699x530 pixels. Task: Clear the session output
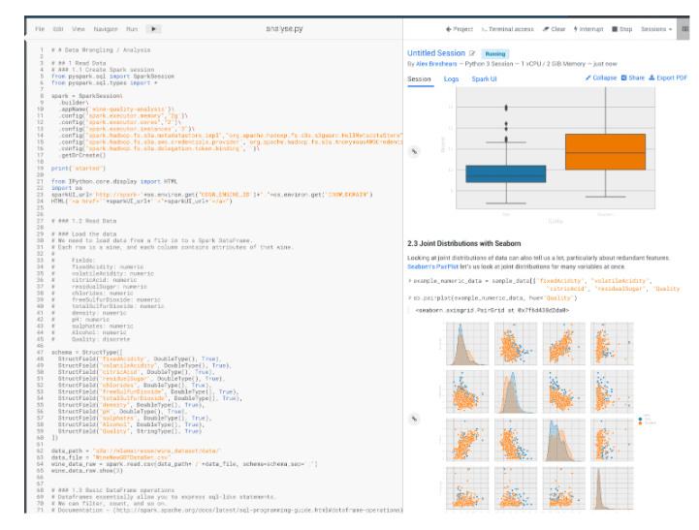(554, 29)
